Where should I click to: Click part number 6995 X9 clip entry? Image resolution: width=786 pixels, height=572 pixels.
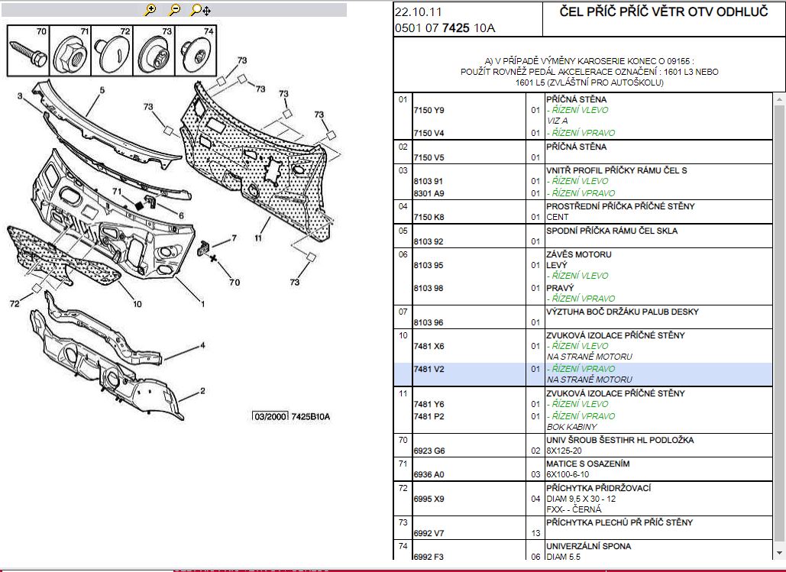[429, 499]
